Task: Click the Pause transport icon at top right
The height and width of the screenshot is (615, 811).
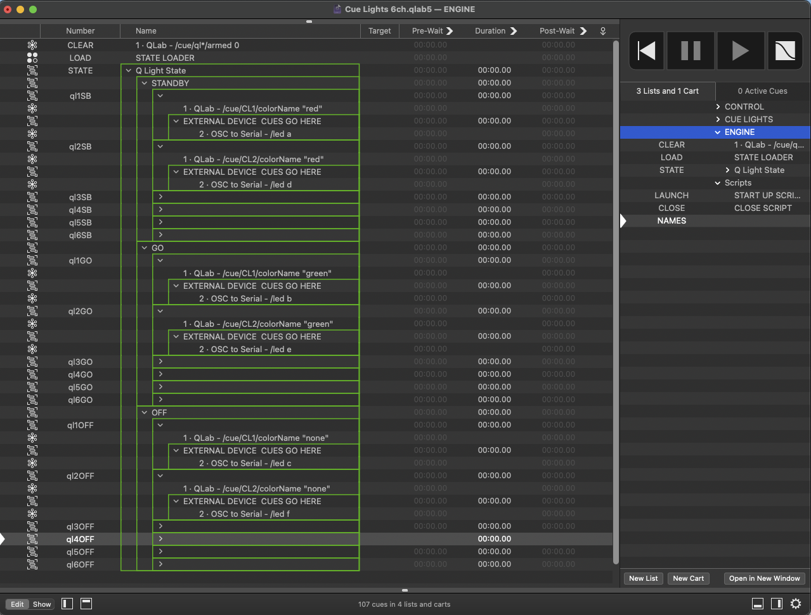Action: 690,51
